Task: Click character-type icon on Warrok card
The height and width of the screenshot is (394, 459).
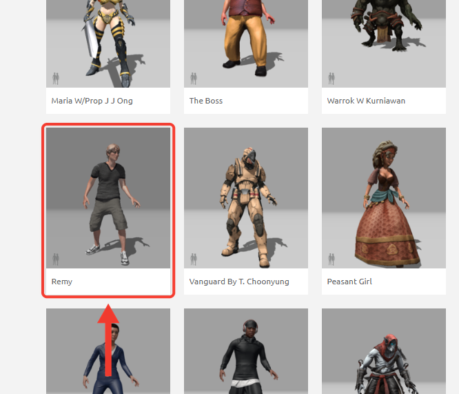Action: 331,79
